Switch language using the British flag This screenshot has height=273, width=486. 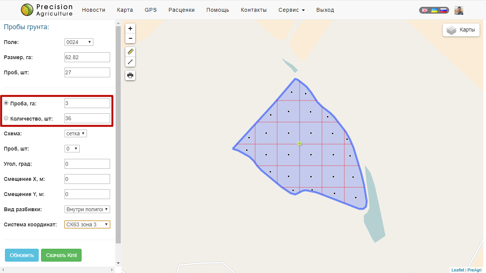coord(425,11)
